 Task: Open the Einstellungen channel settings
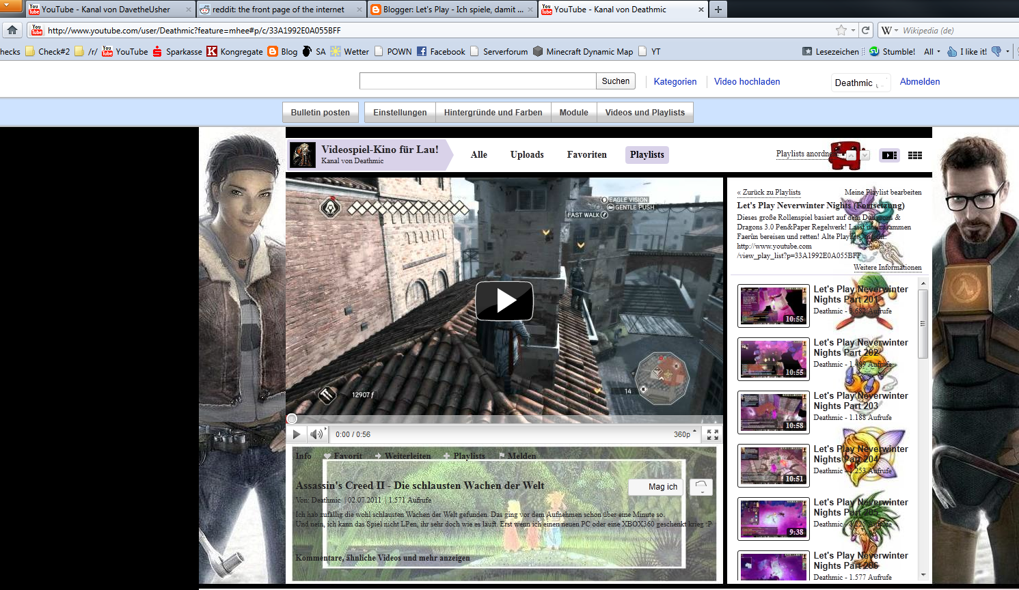[x=400, y=113]
